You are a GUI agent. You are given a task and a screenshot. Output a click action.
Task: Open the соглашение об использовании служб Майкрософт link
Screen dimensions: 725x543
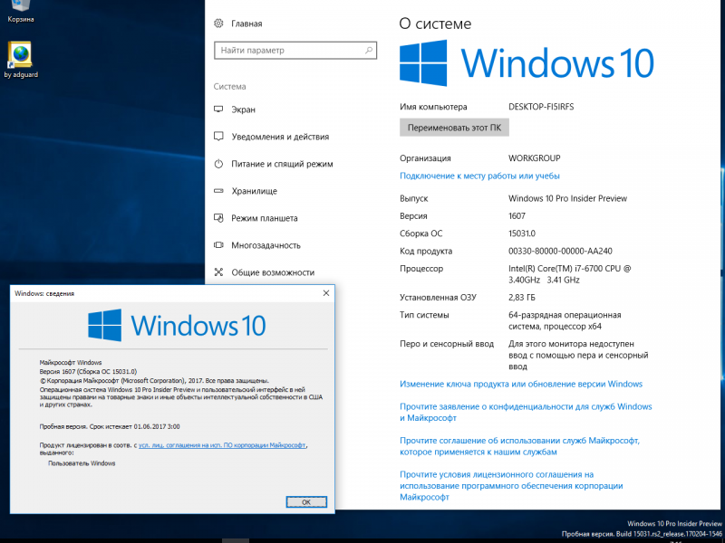coord(519,446)
